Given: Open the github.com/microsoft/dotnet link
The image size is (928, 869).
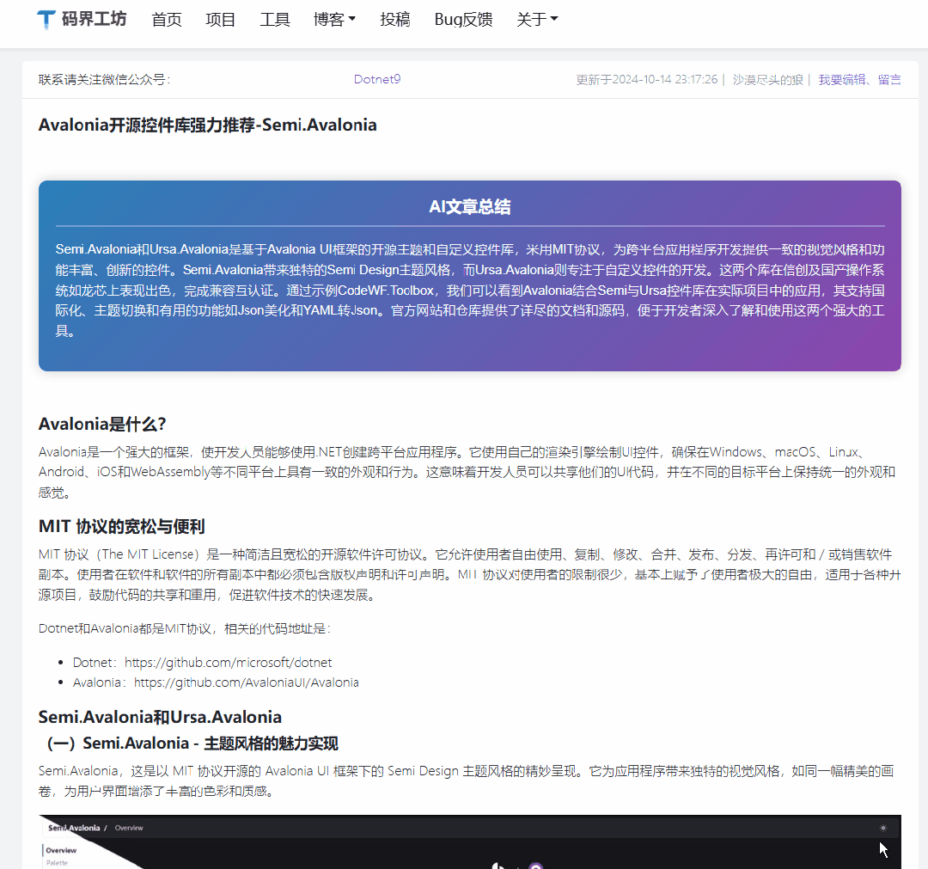Looking at the screenshot, I should pyautogui.click(x=229, y=663).
